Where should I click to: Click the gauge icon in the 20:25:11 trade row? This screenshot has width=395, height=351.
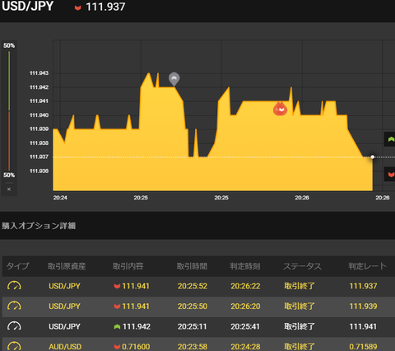click(x=14, y=326)
